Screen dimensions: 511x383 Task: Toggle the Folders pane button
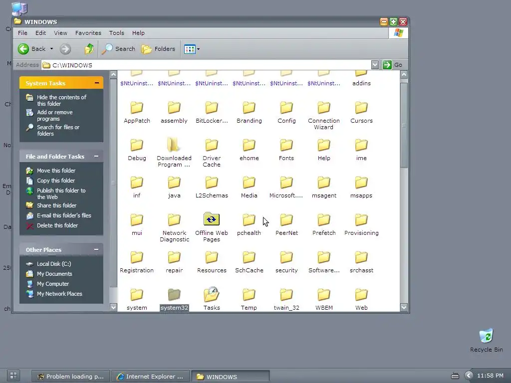point(158,49)
